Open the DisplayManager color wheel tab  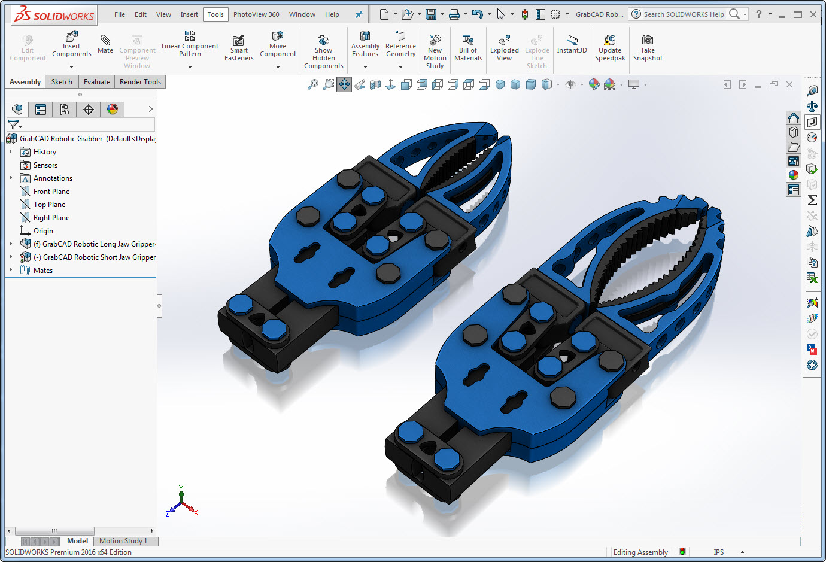[x=113, y=109]
